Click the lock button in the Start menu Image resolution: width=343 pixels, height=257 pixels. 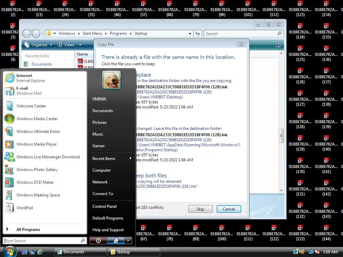tap(116, 241)
